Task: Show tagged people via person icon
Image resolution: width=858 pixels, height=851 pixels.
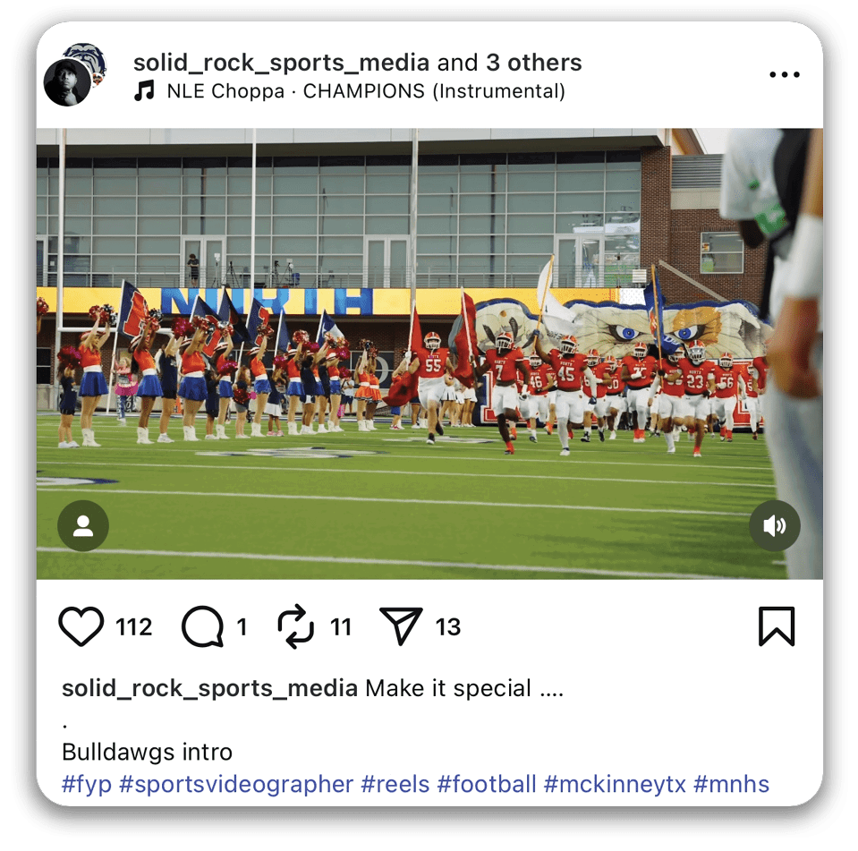Action: tap(83, 525)
